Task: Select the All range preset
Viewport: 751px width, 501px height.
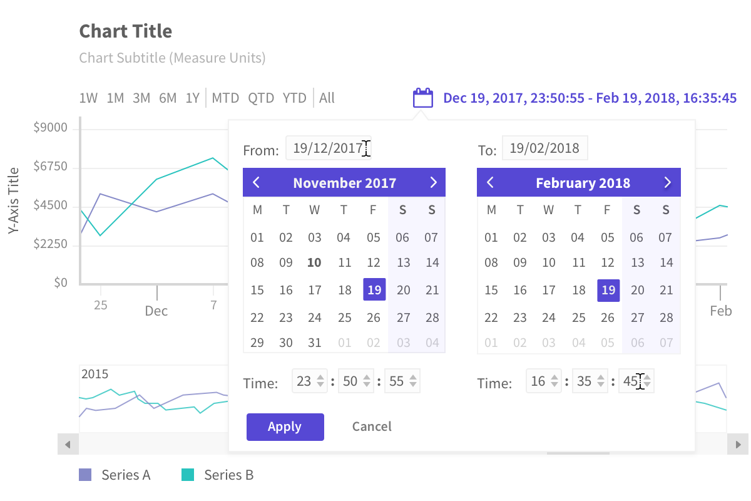Action: 327,98
